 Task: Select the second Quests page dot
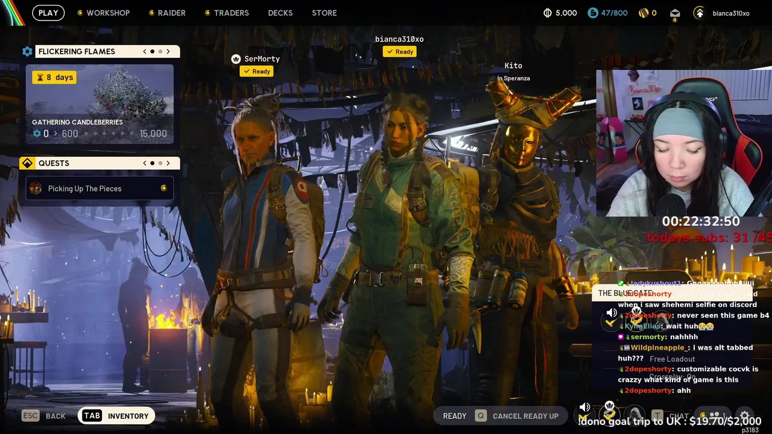pyautogui.click(x=160, y=163)
